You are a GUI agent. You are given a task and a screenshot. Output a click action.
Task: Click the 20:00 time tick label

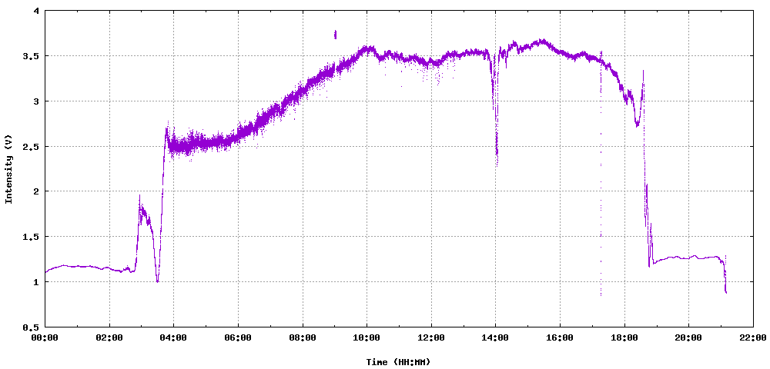pos(688,337)
